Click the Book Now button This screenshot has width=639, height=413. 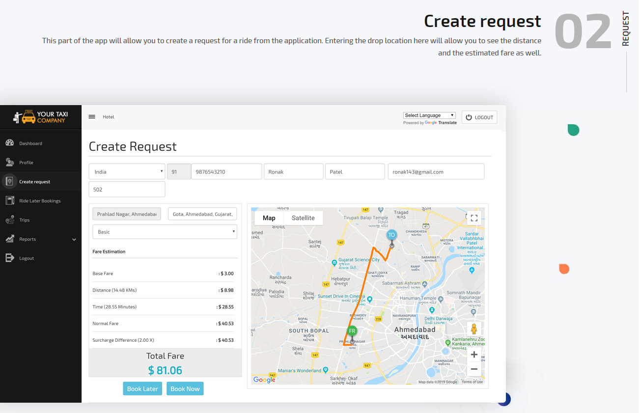(x=185, y=388)
